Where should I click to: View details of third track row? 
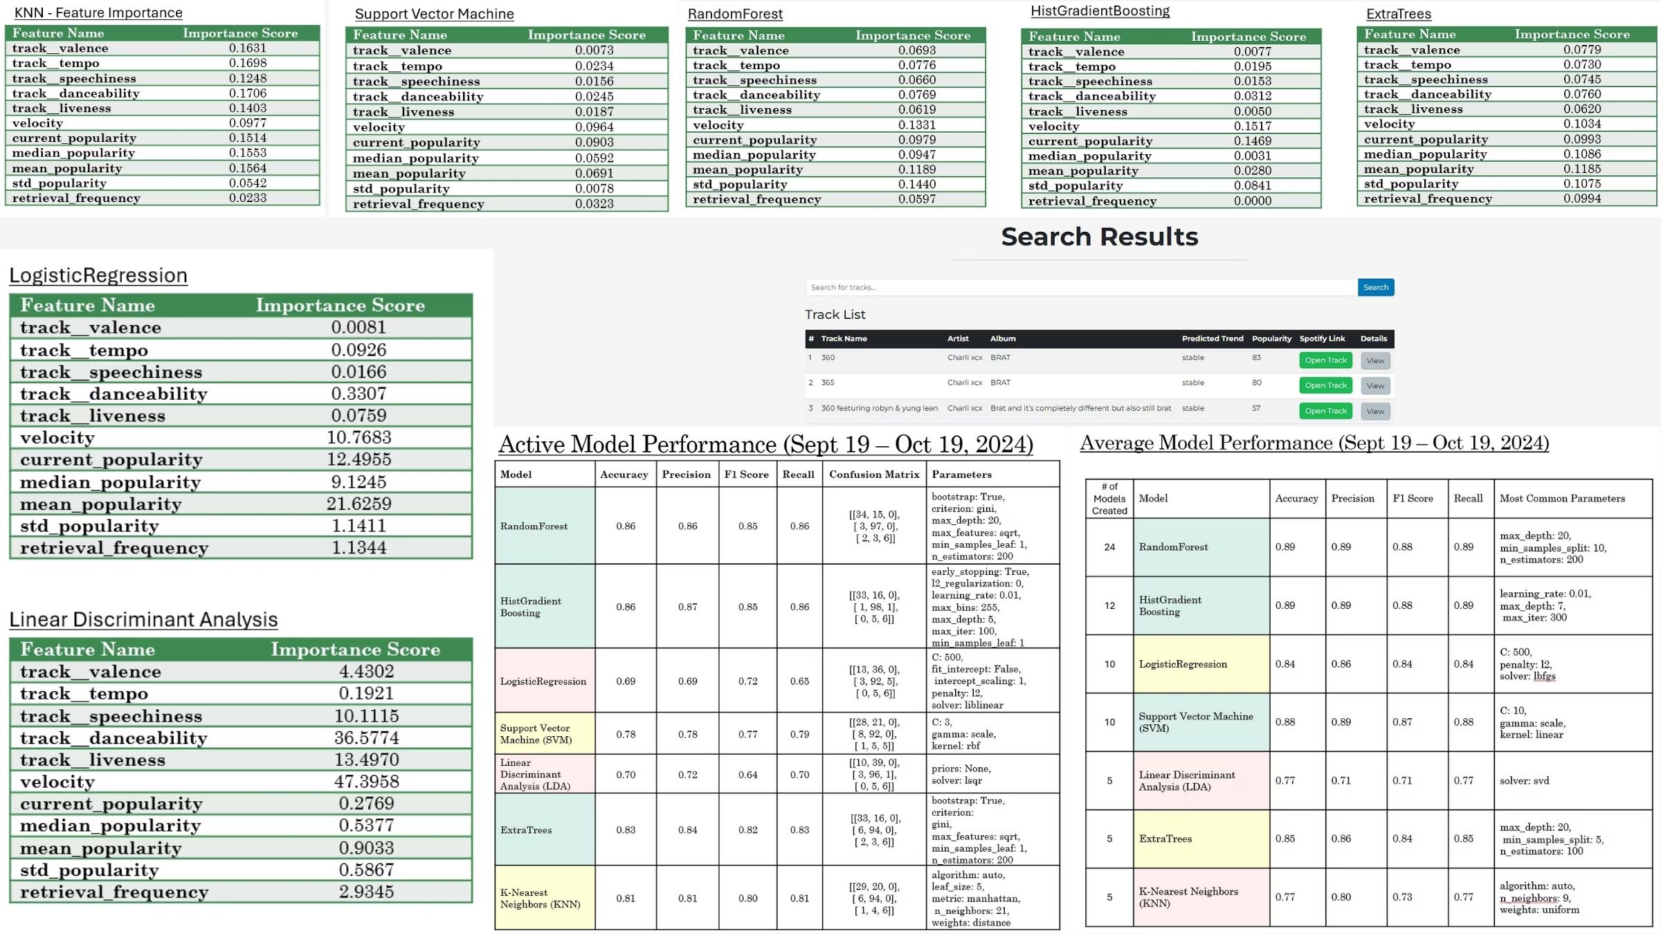(1375, 411)
